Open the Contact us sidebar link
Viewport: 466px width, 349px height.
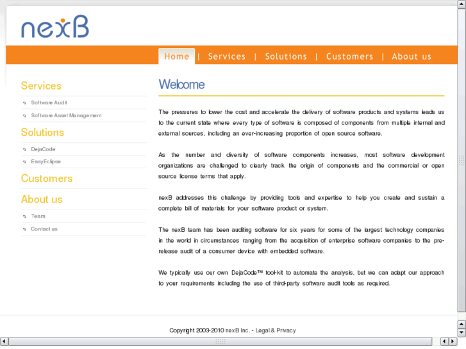tap(44, 229)
